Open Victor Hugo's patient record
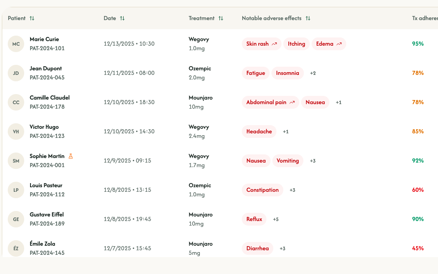438x274 pixels. click(44, 127)
